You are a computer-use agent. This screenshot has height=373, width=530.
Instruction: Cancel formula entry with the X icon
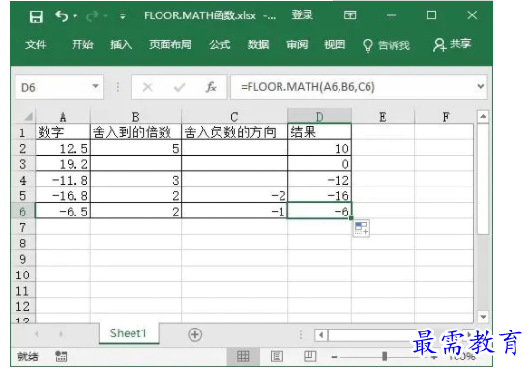click(x=147, y=88)
